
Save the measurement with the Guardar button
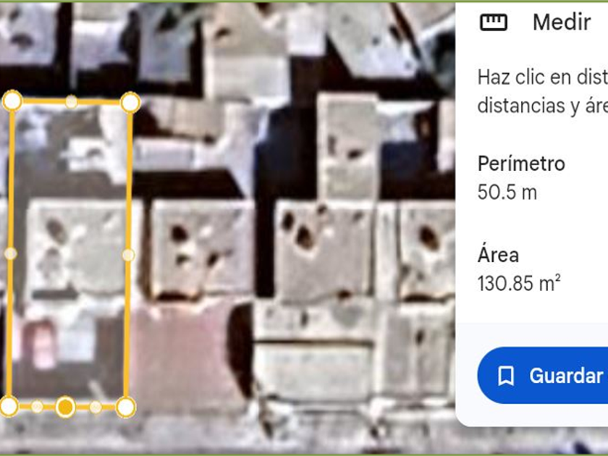tap(543, 376)
